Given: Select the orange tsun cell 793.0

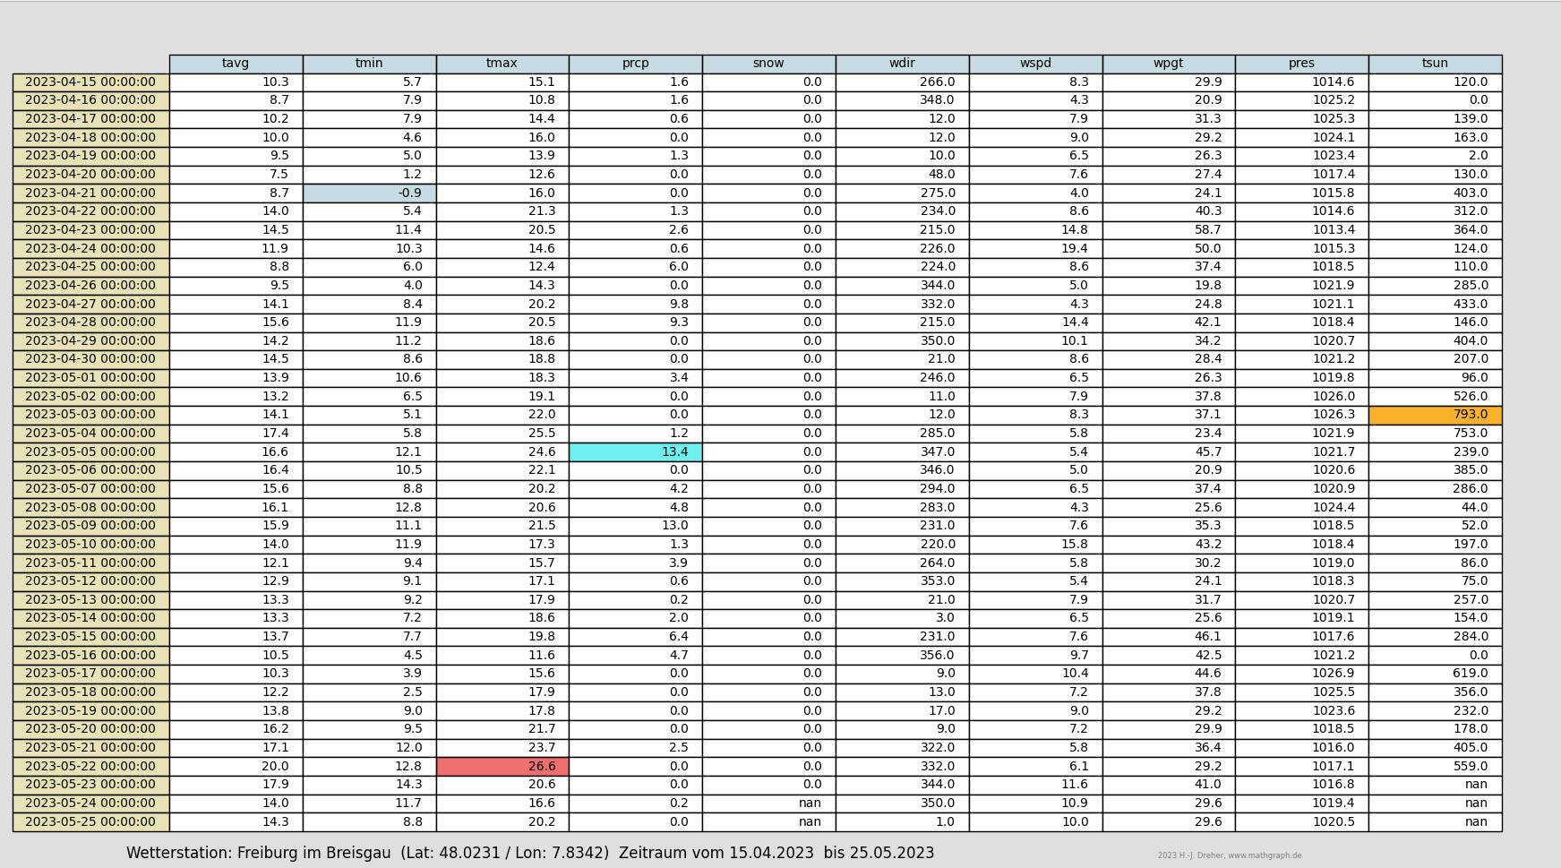Looking at the screenshot, I should point(1435,415).
